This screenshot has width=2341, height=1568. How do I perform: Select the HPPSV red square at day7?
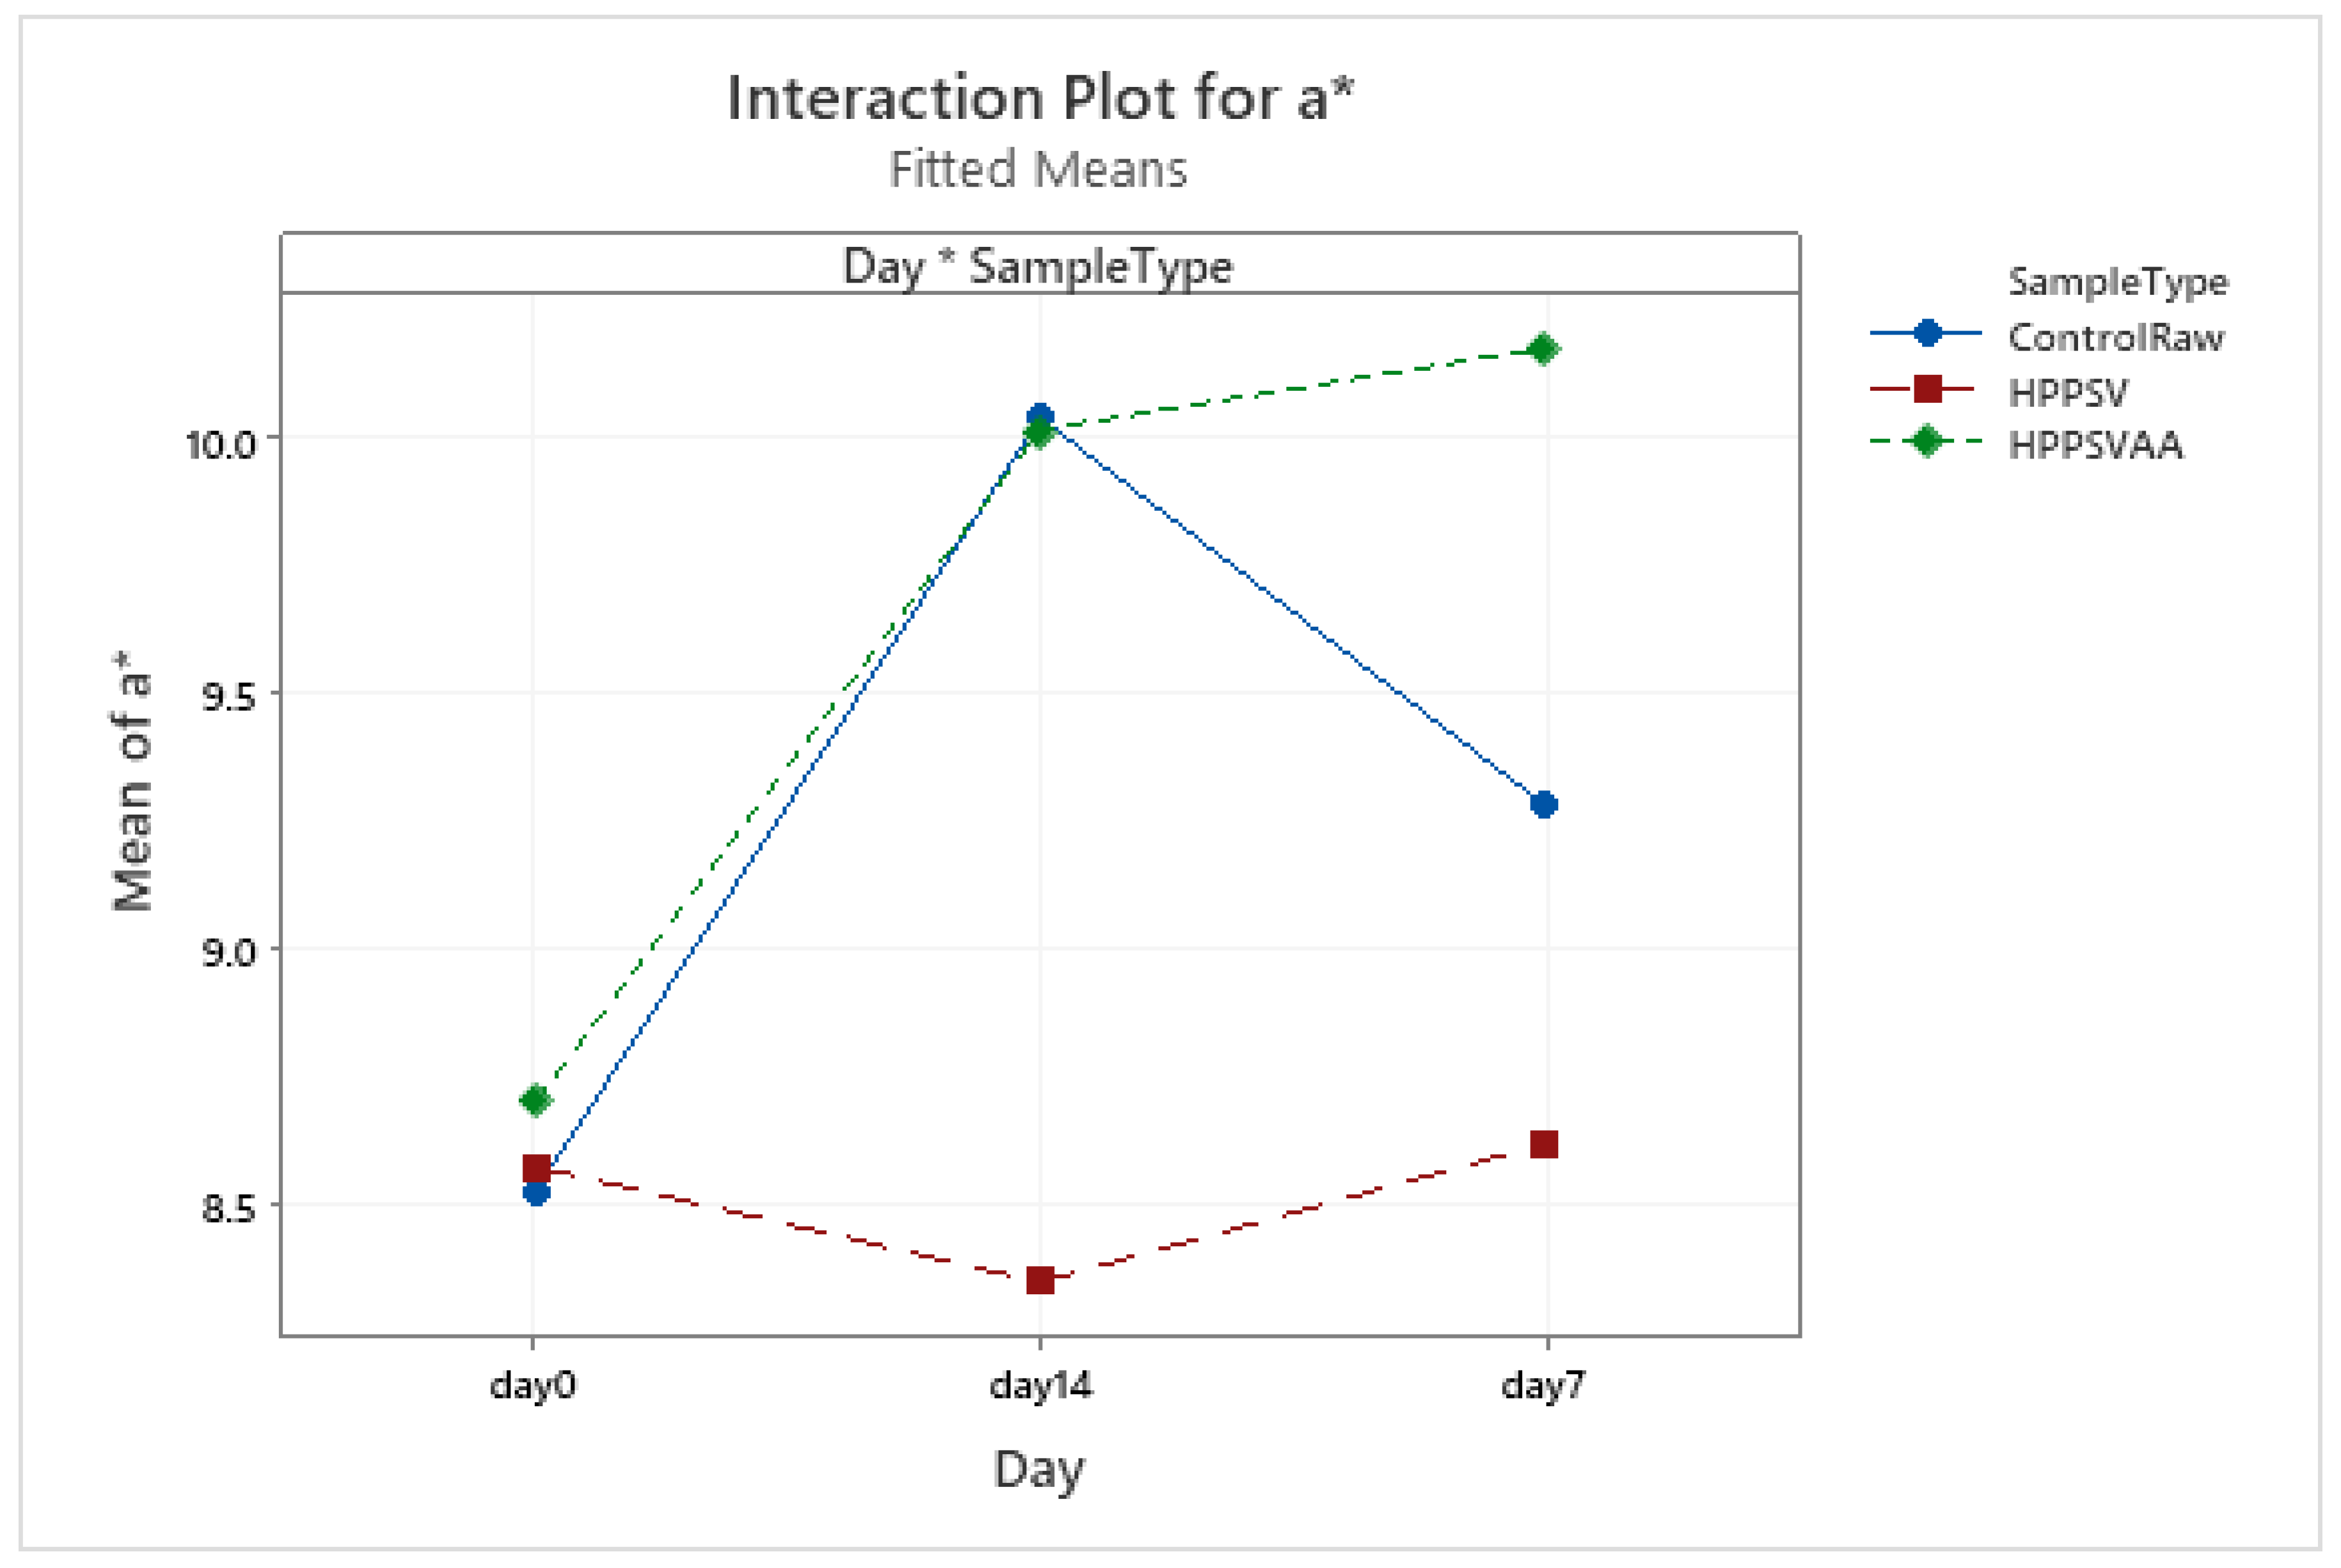tap(1544, 1144)
